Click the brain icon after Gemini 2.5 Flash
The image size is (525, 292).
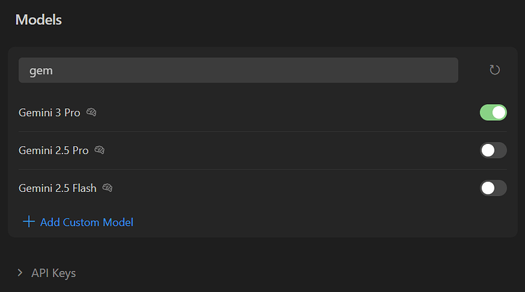coord(107,188)
